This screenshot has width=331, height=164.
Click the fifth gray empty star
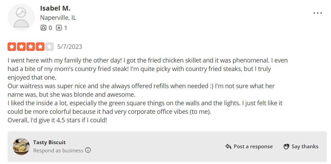point(50,46)
